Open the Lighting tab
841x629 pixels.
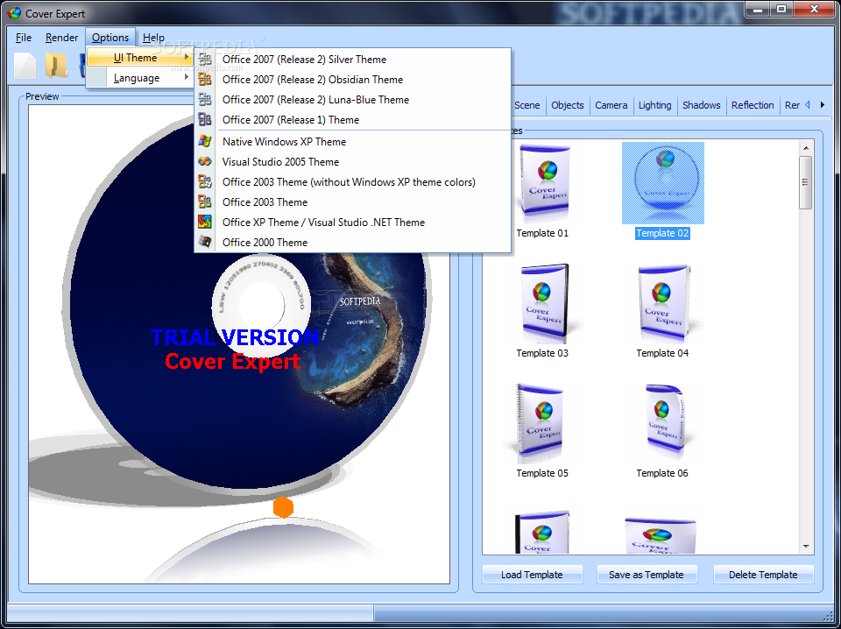point(655,105)
